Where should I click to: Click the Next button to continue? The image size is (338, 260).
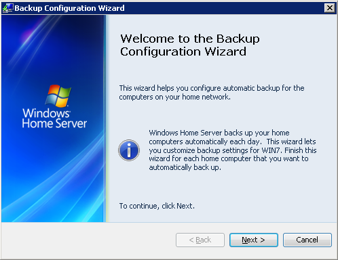(x=254, y=240)
